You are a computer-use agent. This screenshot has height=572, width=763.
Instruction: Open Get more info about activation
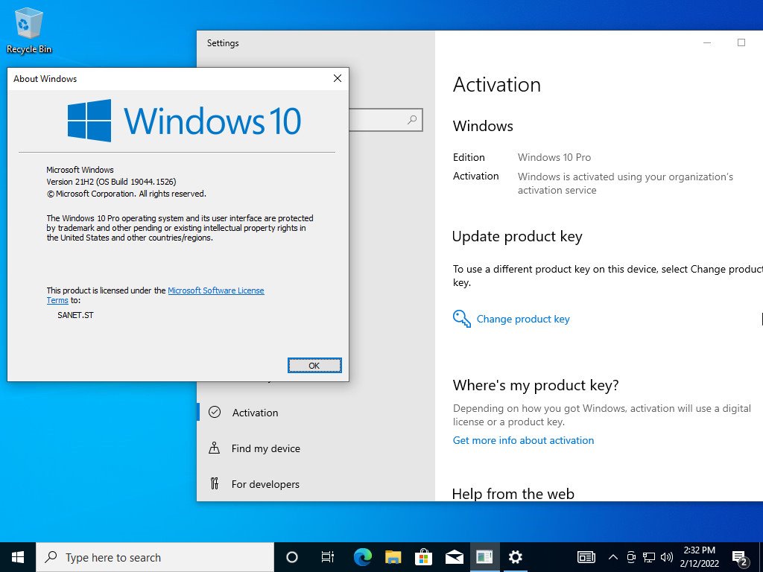coord(523,440)
